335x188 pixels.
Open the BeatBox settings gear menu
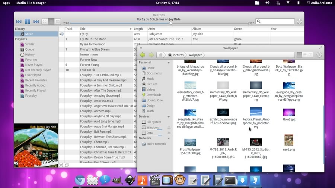299,22
